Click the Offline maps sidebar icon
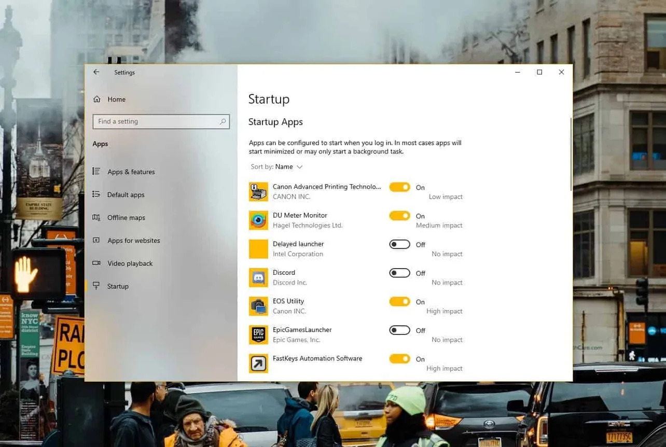Screen dimensions: 666x447 point(96,217)
